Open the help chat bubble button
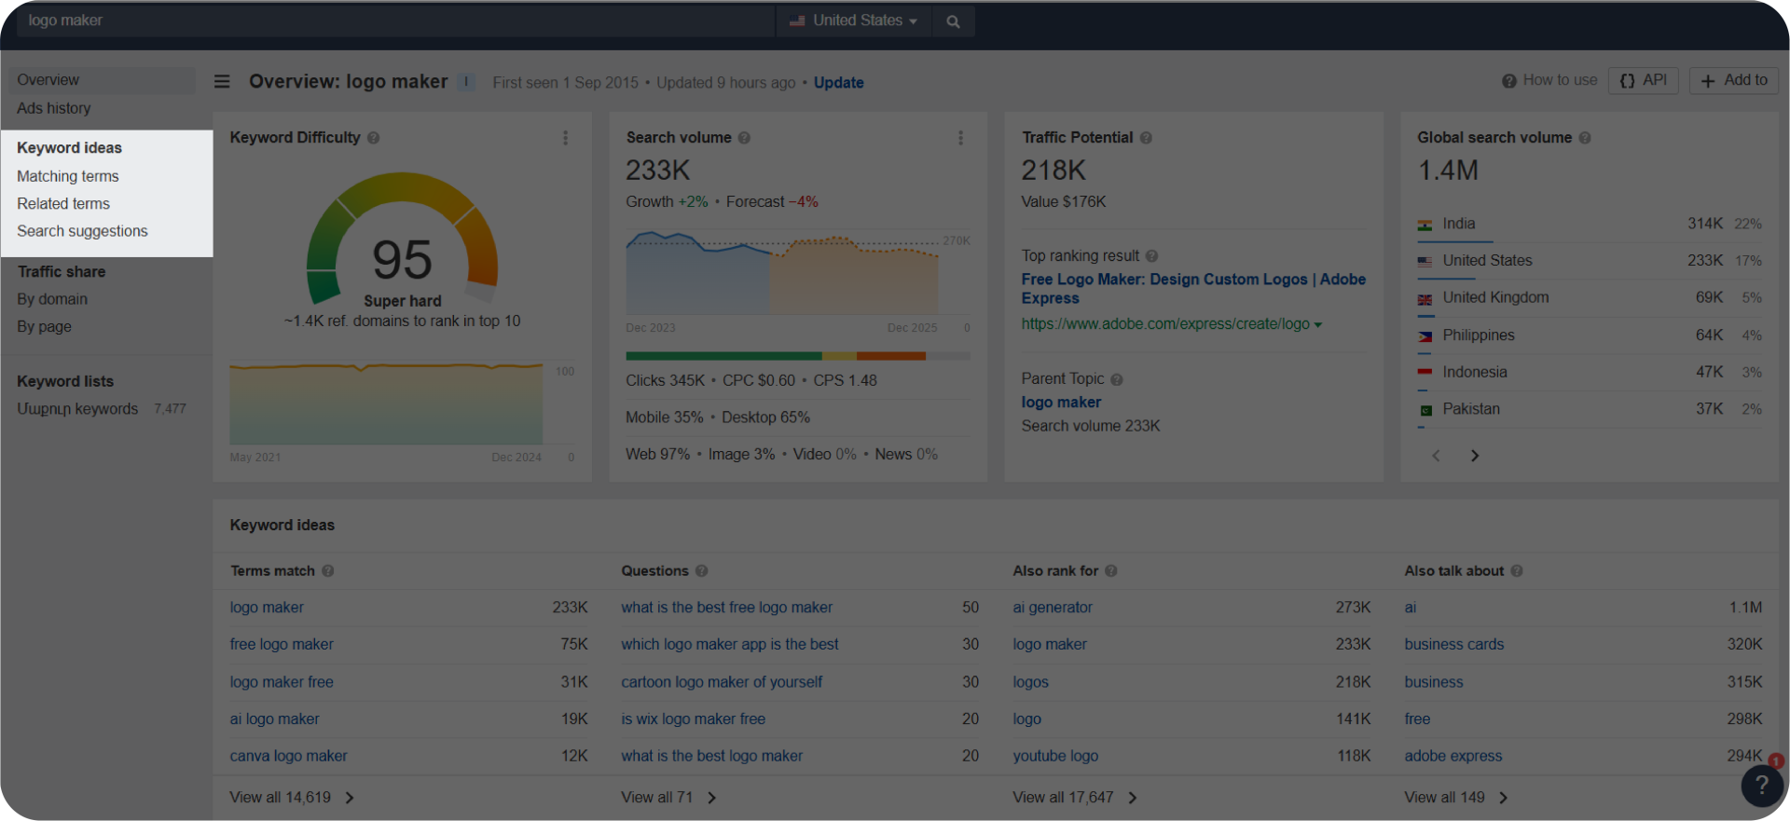 (1761, 786)
